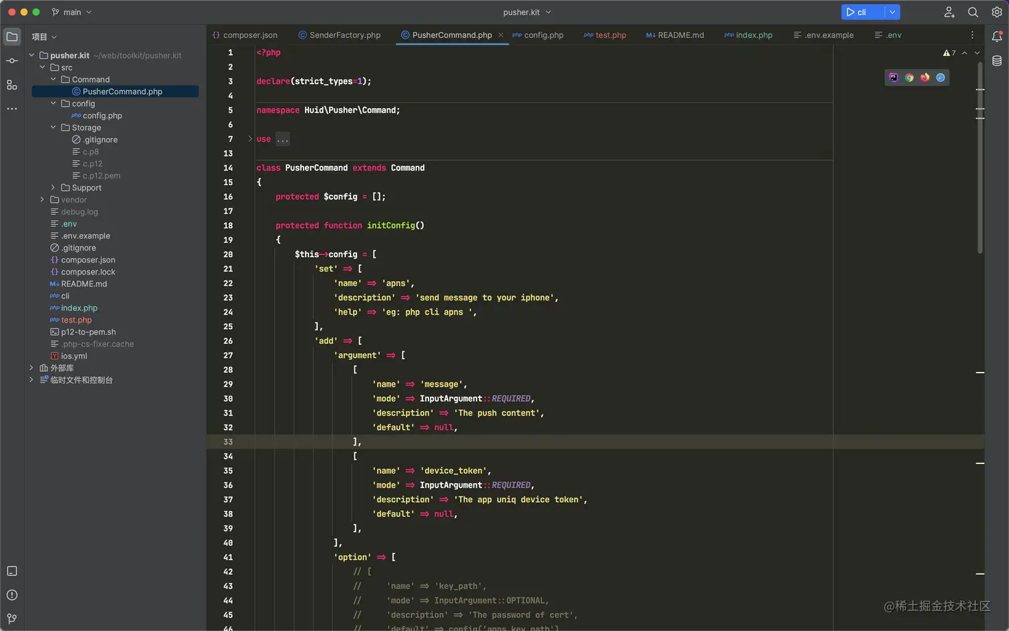This screenshot has height=631, width=1009.
Task: Open the cli file in tree
Action: tap(59, 296)
